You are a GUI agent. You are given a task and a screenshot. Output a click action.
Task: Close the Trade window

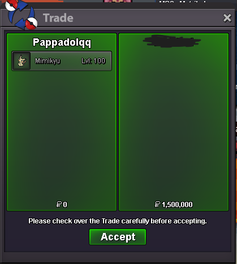(x=227, y=18)
